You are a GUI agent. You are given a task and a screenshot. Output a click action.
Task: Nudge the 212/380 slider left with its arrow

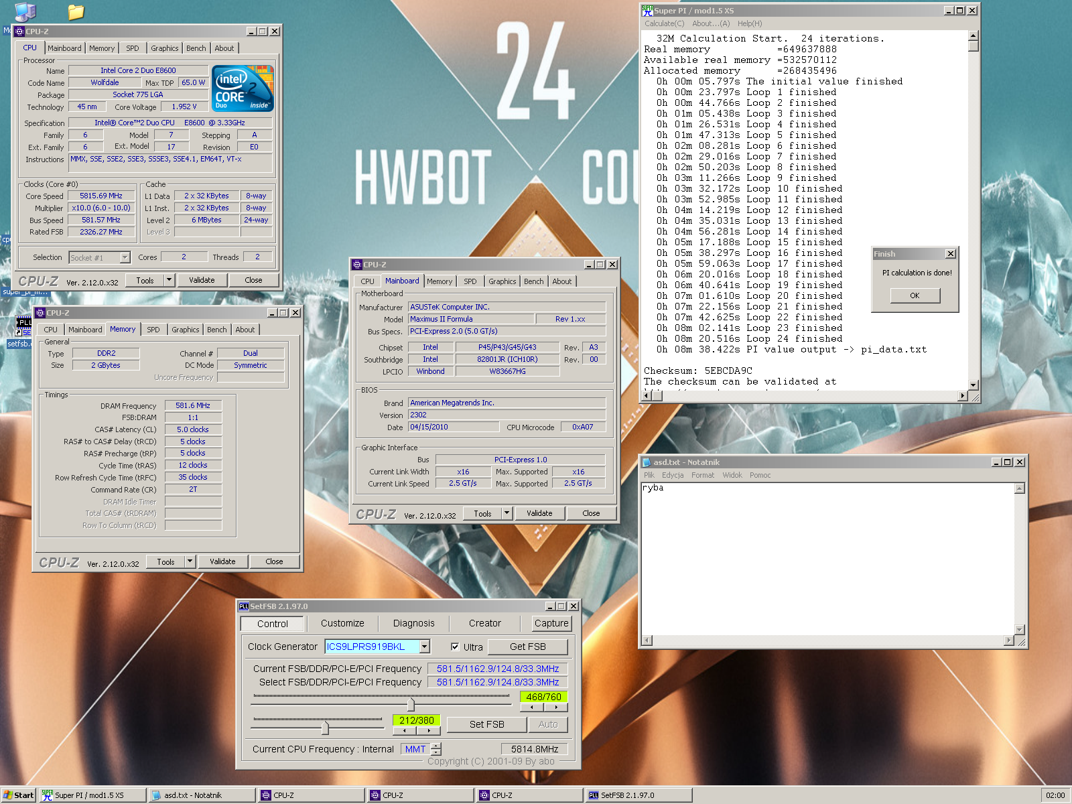404,730
